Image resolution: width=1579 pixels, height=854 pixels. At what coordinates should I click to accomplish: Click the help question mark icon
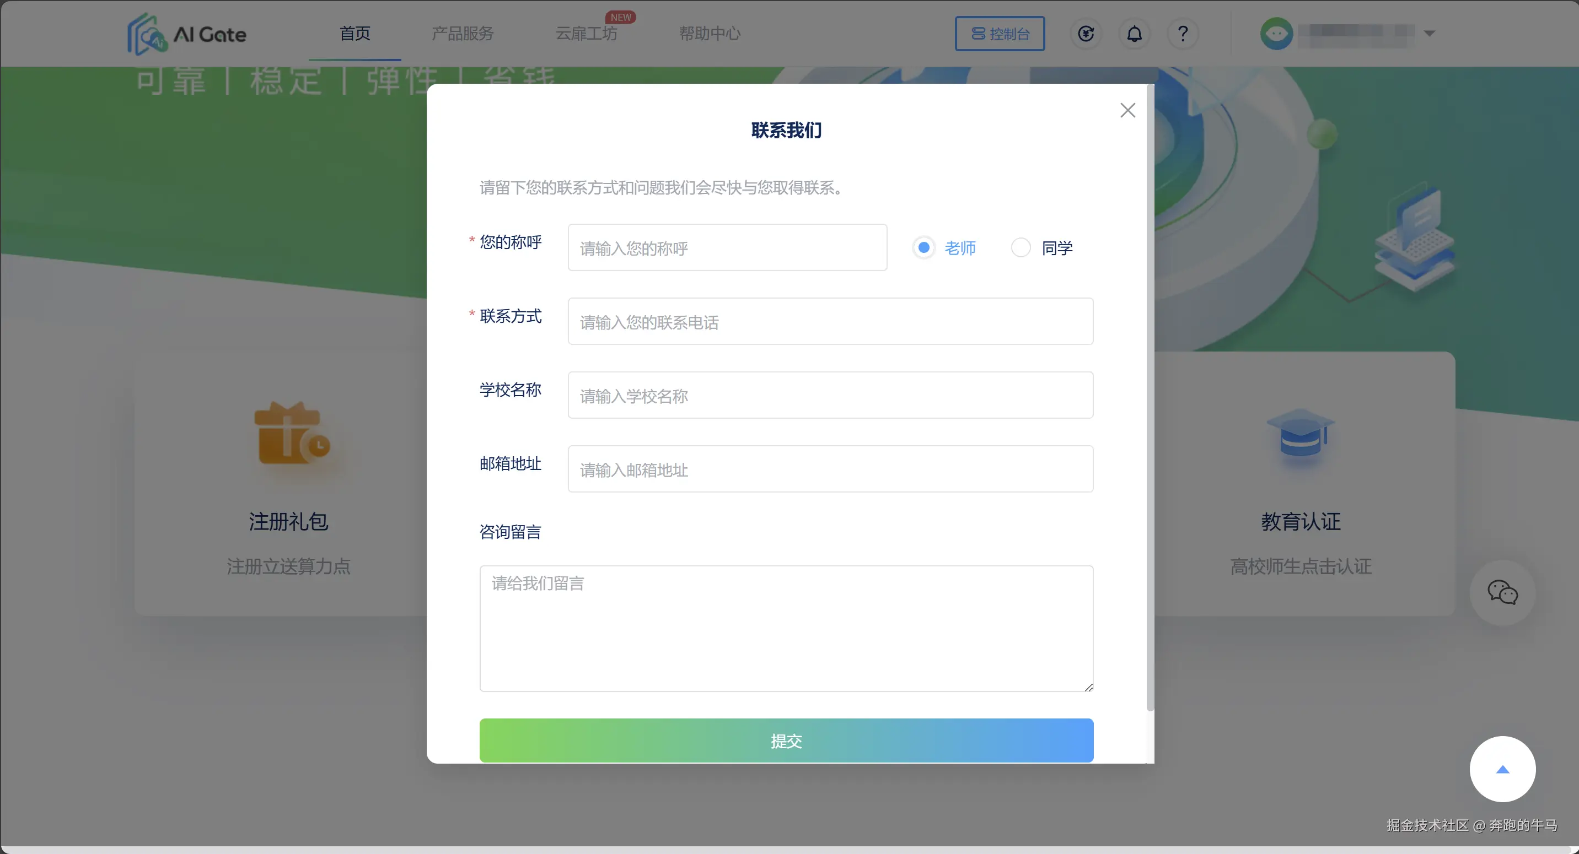coord(1183,34)
